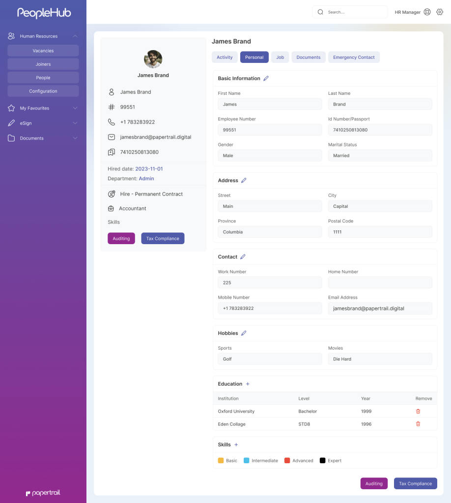
Task: Open help via the lifebuoy icon
Action: point(427,11)
